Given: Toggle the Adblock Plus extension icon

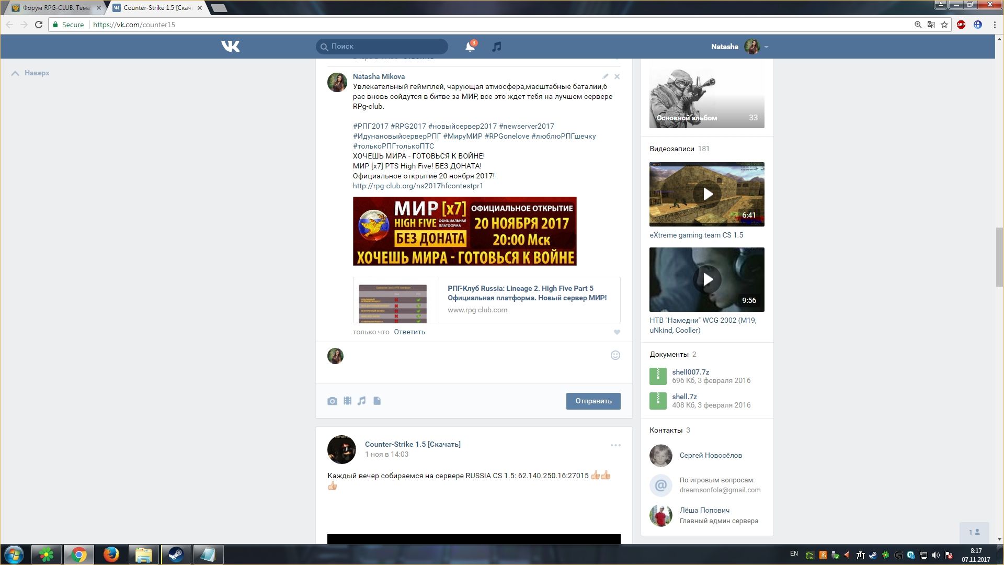Looking at the screenshot, I should click(x=961, y=25).
